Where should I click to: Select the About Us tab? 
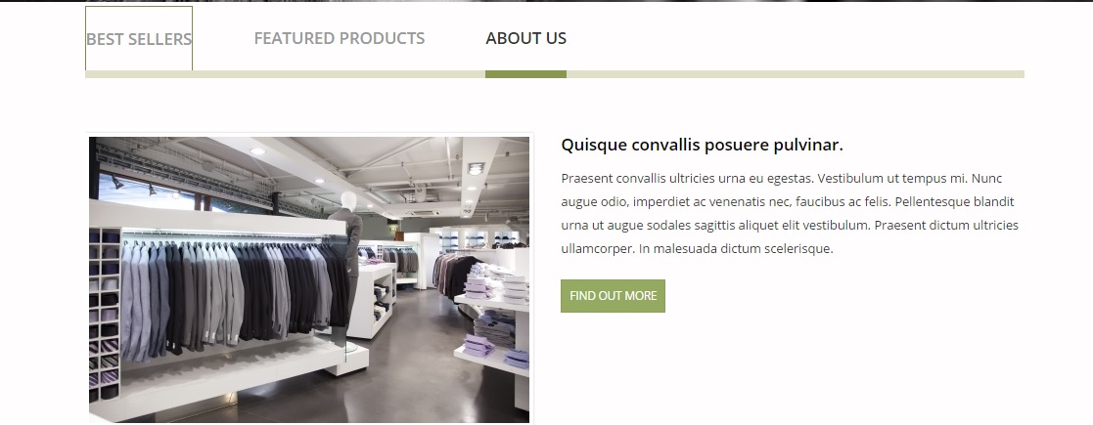point(525,38)
